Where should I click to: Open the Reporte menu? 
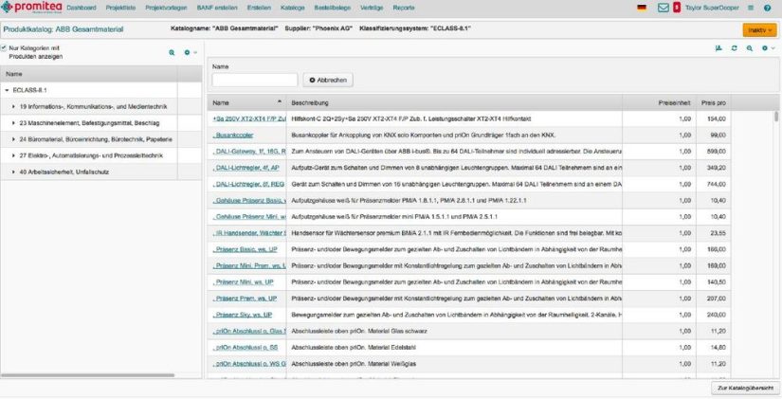pos(404,8)
